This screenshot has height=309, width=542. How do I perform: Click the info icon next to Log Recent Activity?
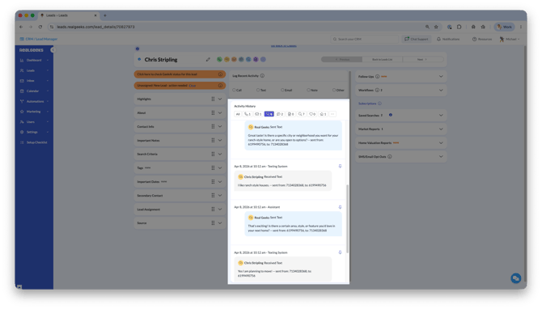(262, 76)
